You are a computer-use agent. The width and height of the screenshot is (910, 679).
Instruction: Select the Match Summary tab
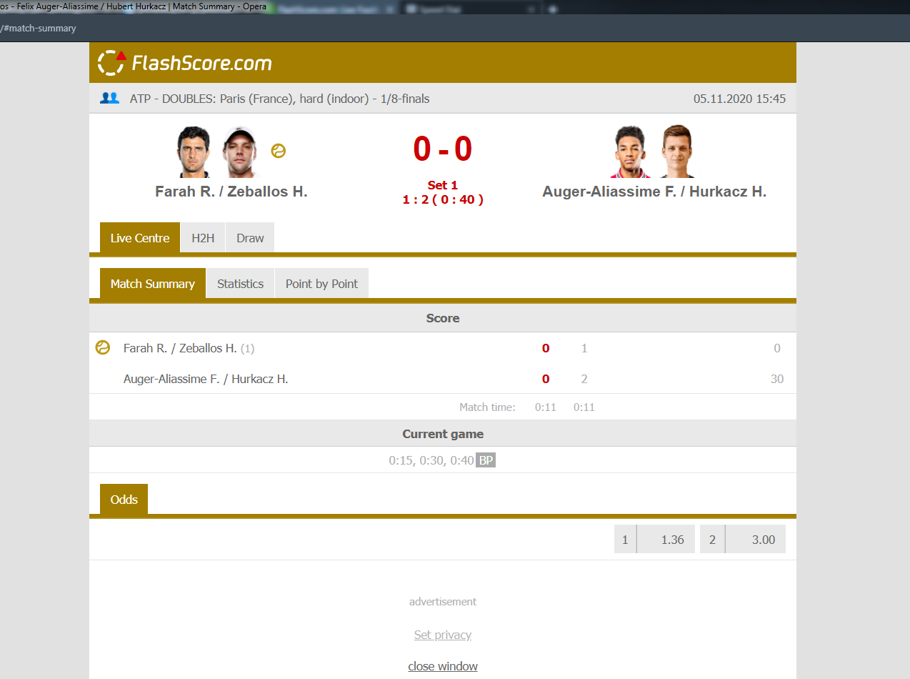click(153, 284)
